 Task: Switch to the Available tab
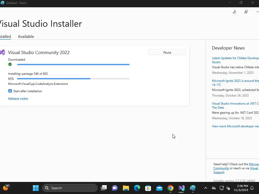[26, 36]
